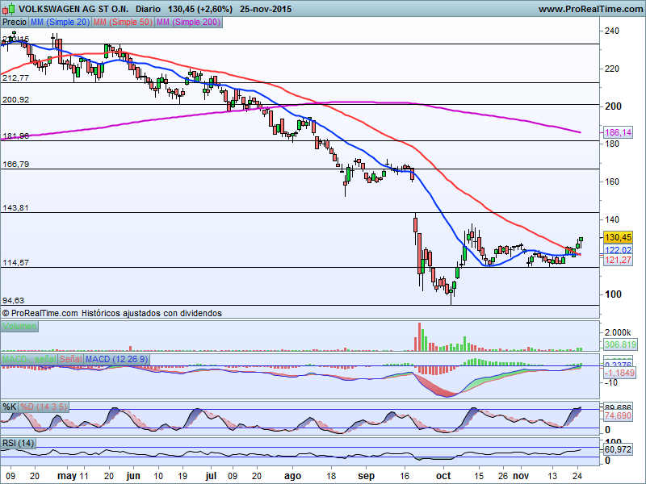Screen dimensions: 646x484
Task: Click the Diario timeframe label
Action: (x=148, y=9)
